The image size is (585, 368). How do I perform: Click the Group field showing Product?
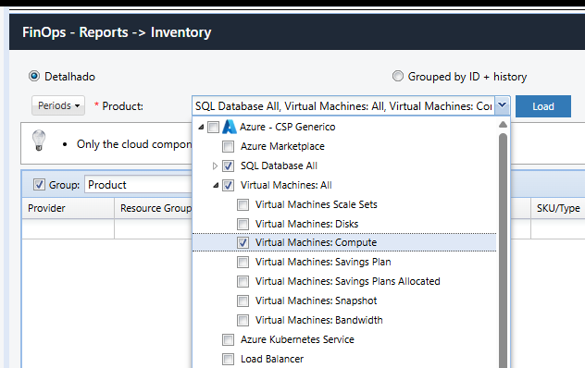[x=138, y=185]
